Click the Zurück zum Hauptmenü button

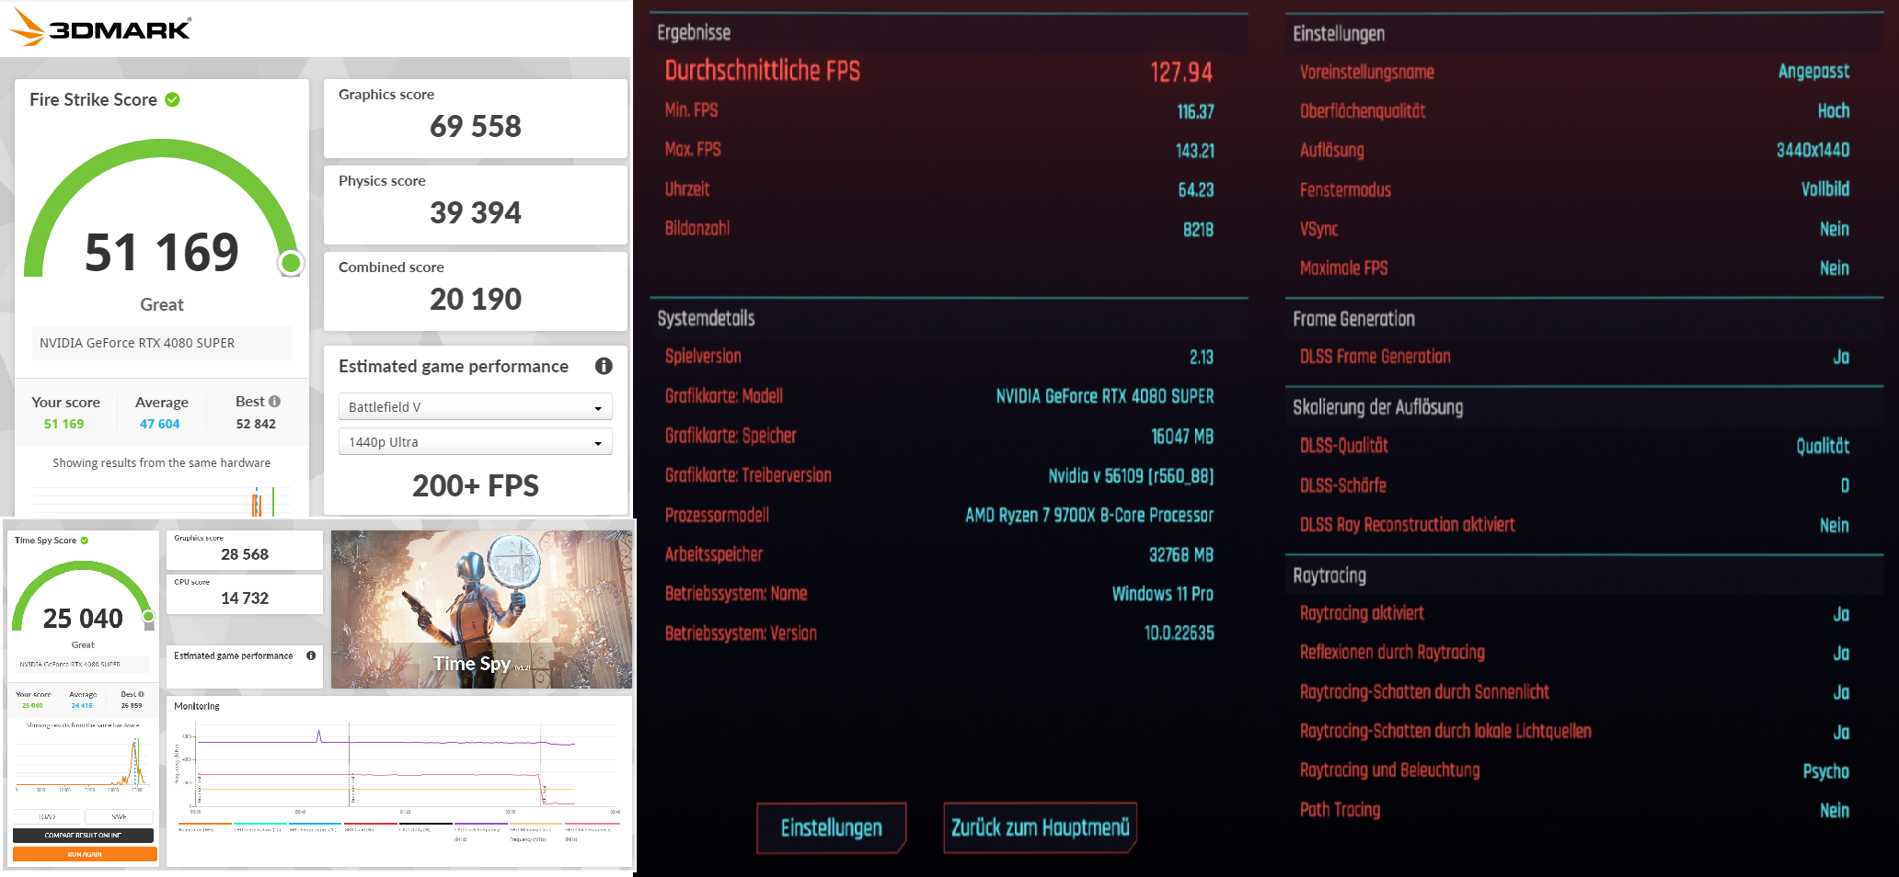1040,827
